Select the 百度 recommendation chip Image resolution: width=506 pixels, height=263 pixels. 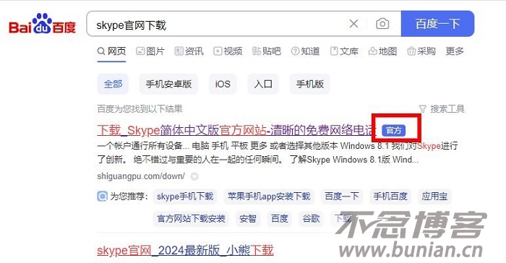[280, 218]
